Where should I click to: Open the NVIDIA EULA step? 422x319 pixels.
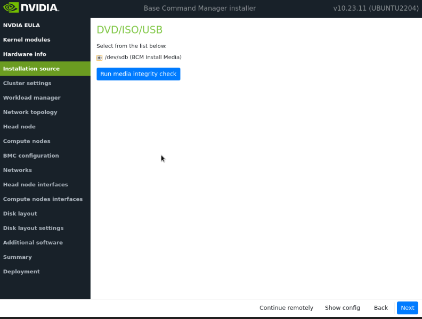point(21,25)
